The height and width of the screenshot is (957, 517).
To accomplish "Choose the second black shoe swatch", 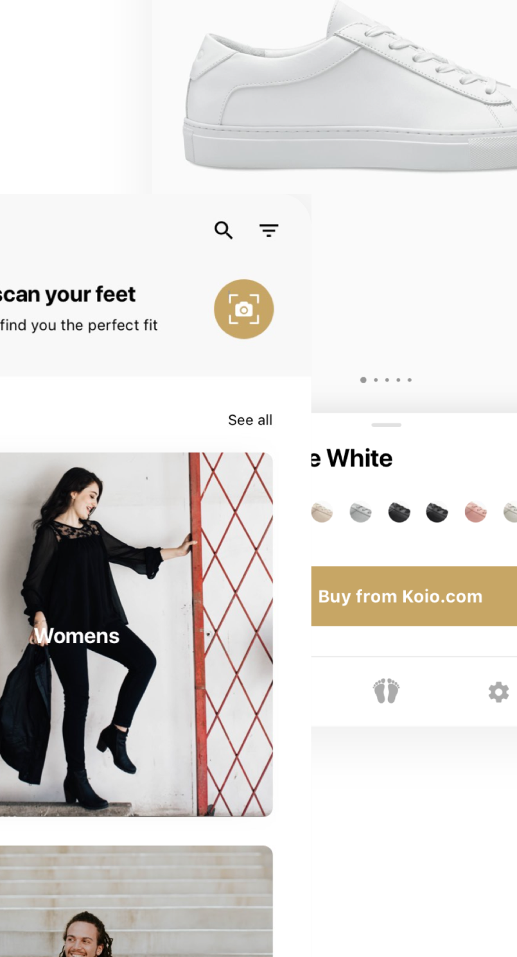I will pos(437,512).
